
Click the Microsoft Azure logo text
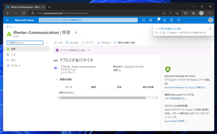24,20
